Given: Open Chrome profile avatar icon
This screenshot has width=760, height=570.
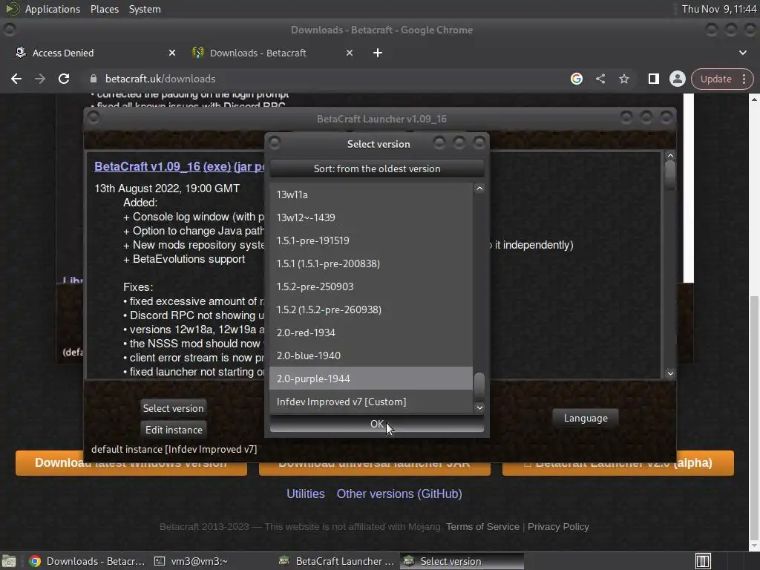Looking at the screenshot, I should [677, 79].
